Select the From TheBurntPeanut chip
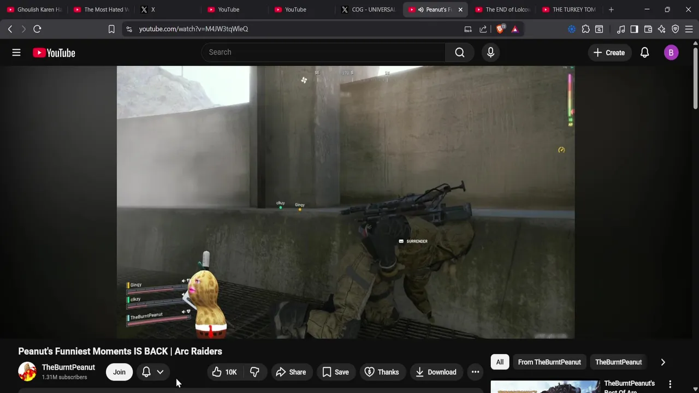This screenshot has width=699, height=393. click(x=549, y=362)
